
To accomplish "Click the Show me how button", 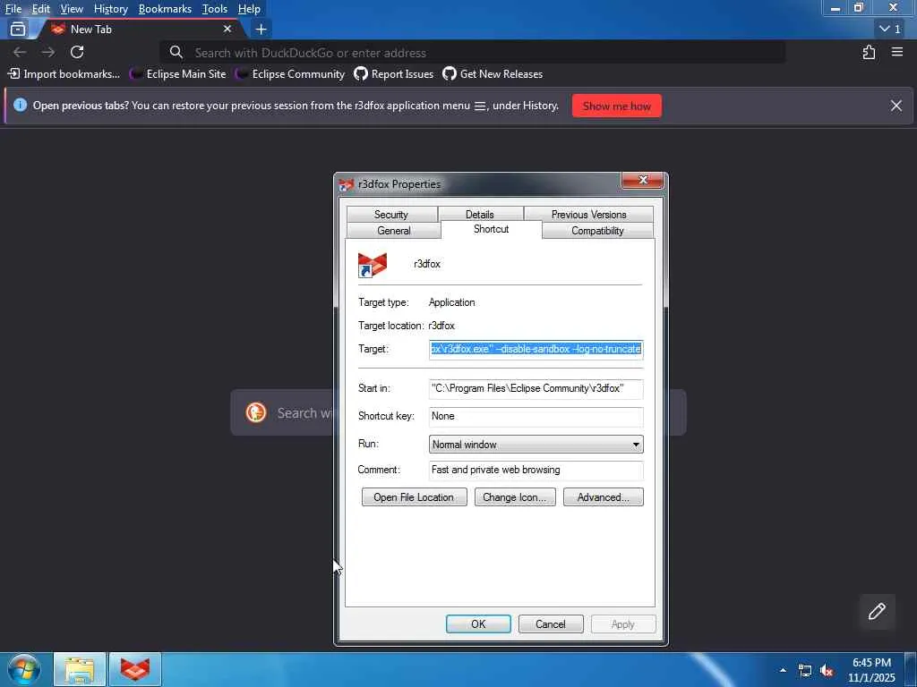I will point(616,106).
